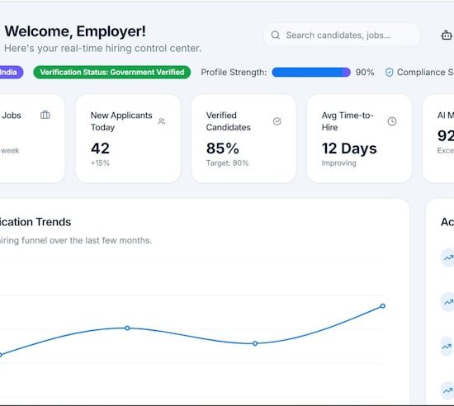454x406 pixels.
Task: Click the Government Verified status badge
Action: point(112,72)
